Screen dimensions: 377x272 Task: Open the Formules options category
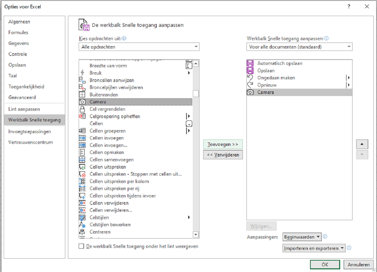coord(34,32)
